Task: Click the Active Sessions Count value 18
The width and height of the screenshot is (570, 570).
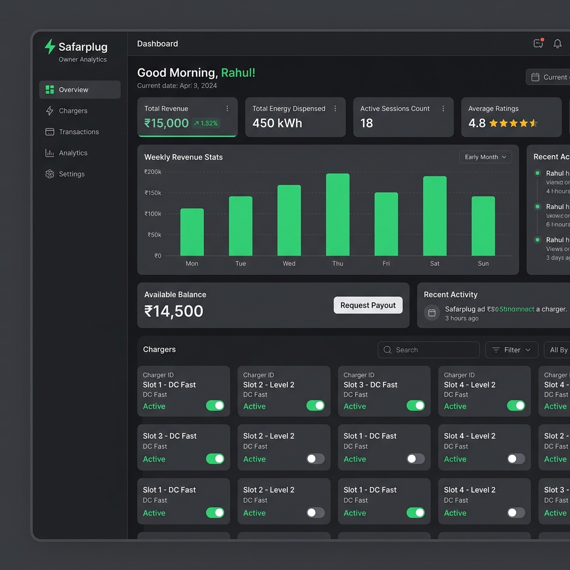Action: point(366,123)
